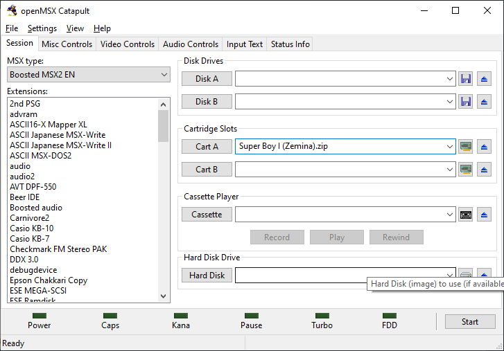Eject the Cart A cartridge
Viewport: 504px width, 351px height.
484,147
